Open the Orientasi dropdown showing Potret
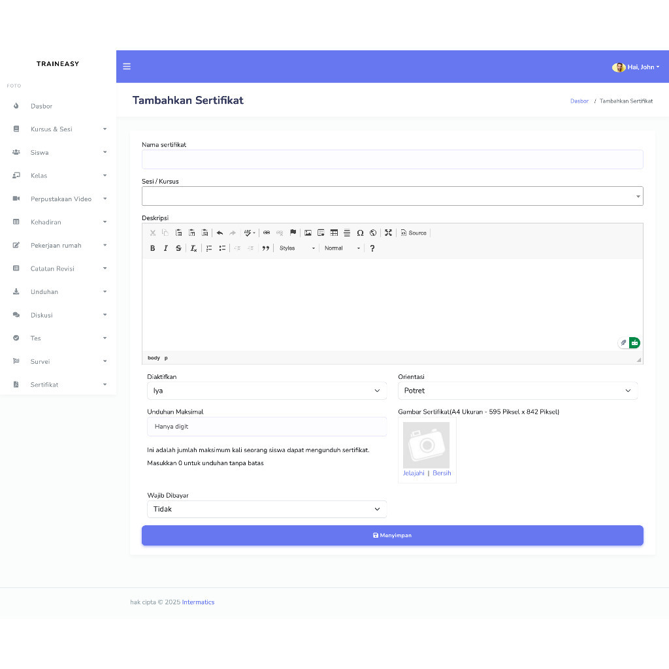 coord(517,391)
